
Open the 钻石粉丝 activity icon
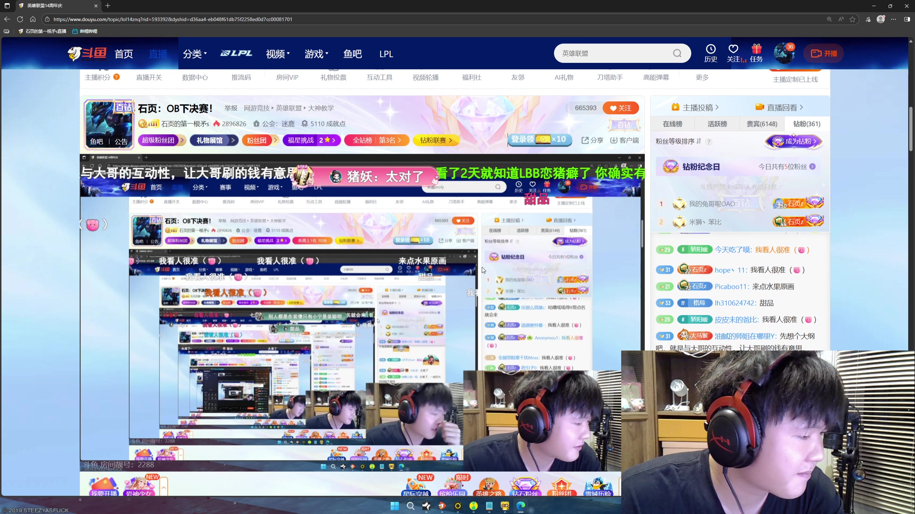(x=525, y=486)
